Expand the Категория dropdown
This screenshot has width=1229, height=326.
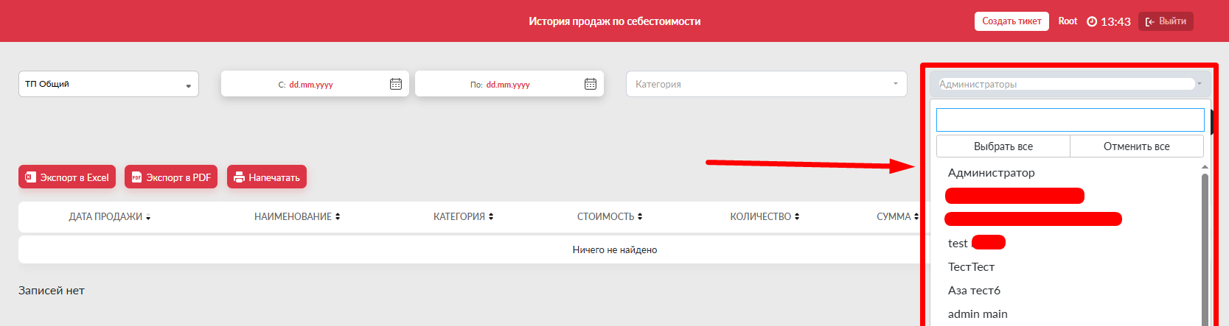(x=766, y=84)
